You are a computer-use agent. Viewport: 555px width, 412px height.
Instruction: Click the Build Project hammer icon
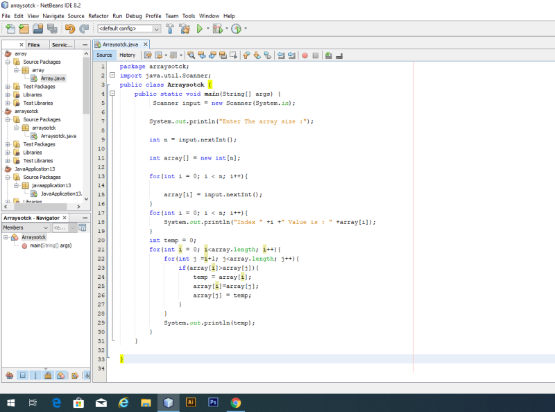(x=171, y=29)
